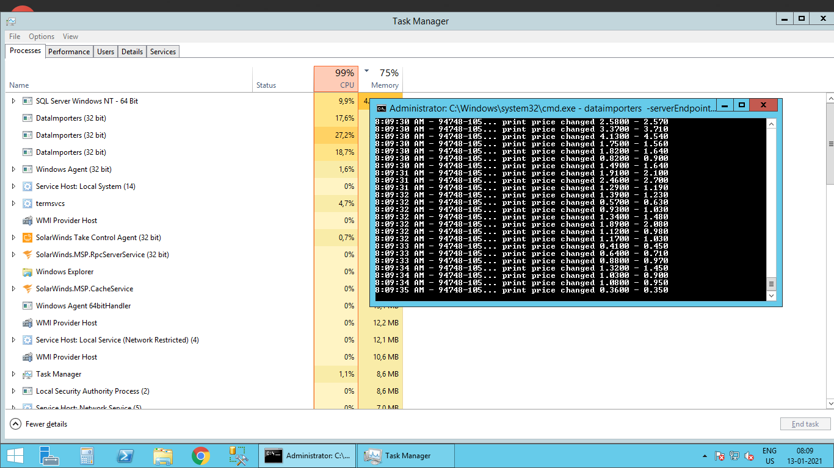Image resolution: width=834 pixels, height=468 pixels.
Task: Click the WMI Provider Host icon with 12,2 MB
Action: (x=27, y=323)
